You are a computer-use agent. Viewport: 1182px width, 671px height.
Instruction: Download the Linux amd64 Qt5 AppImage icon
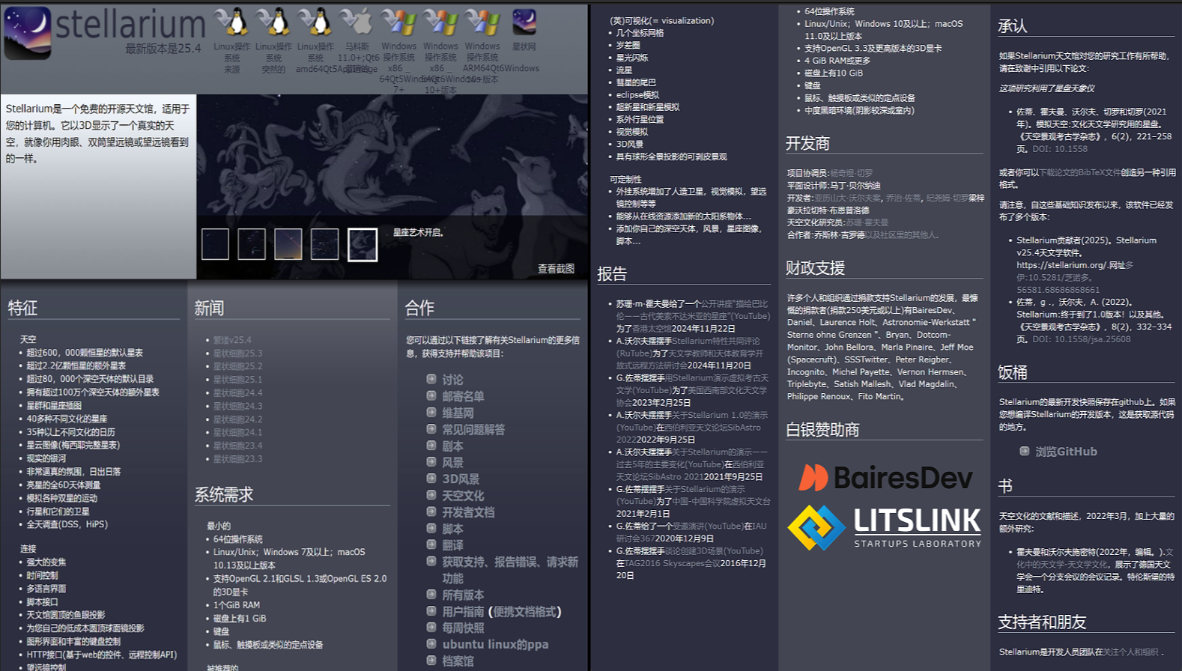click(x=316, y=22)
